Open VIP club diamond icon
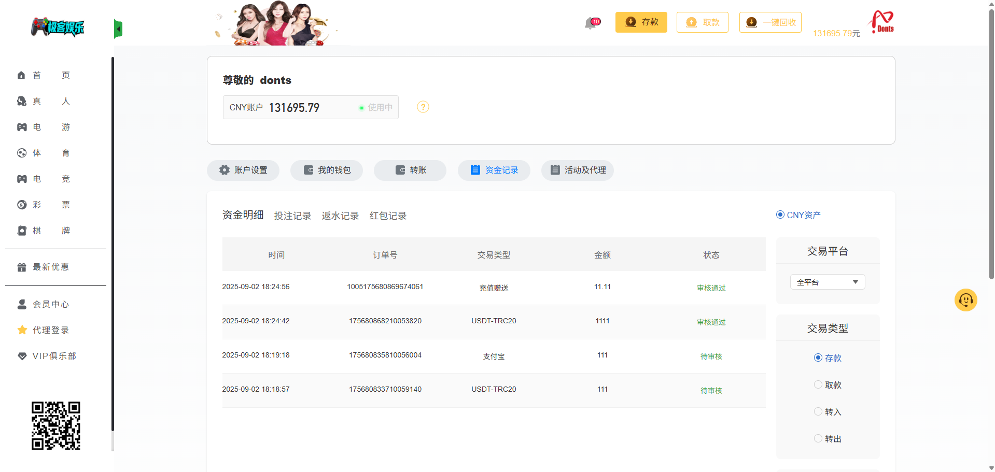Viewport: 995px width, 472px height. click(x=22, y=356)
